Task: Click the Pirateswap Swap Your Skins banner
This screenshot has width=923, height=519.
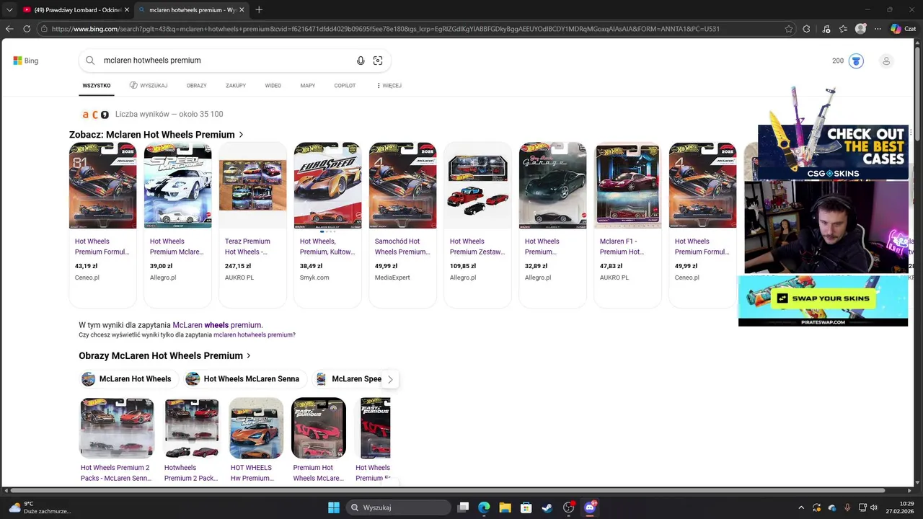Action: tap(823, 301)
